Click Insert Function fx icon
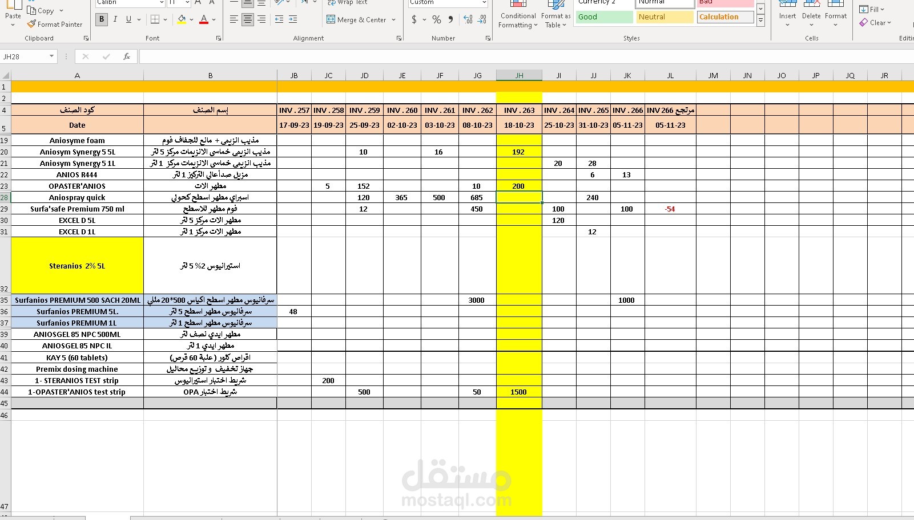This screenshot has width=914, height=520. (x=127, y=56)
